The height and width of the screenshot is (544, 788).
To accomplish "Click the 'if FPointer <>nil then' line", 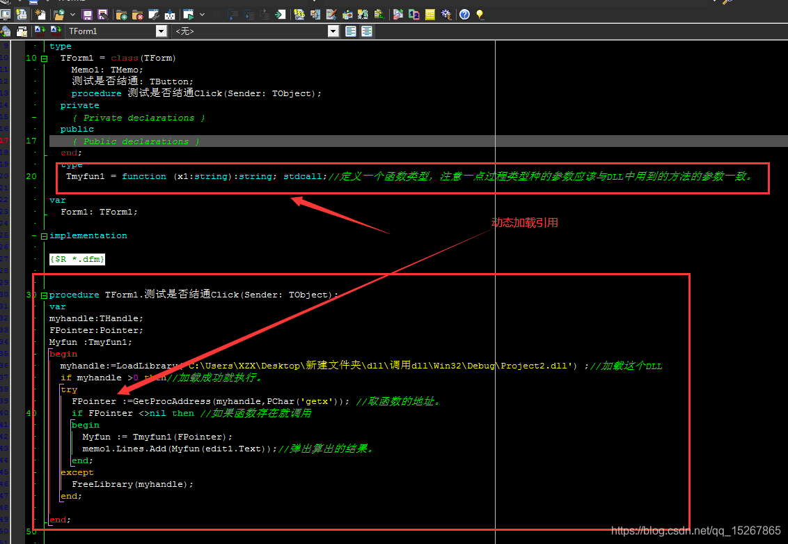I will click(x=133, y=413).
